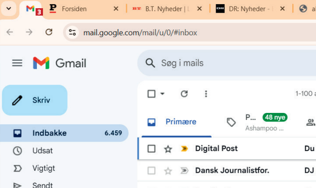The width and height of the screenshot is (316, 188).
Task: Star the Digital Post email
Action: click(x=168, y=149)
